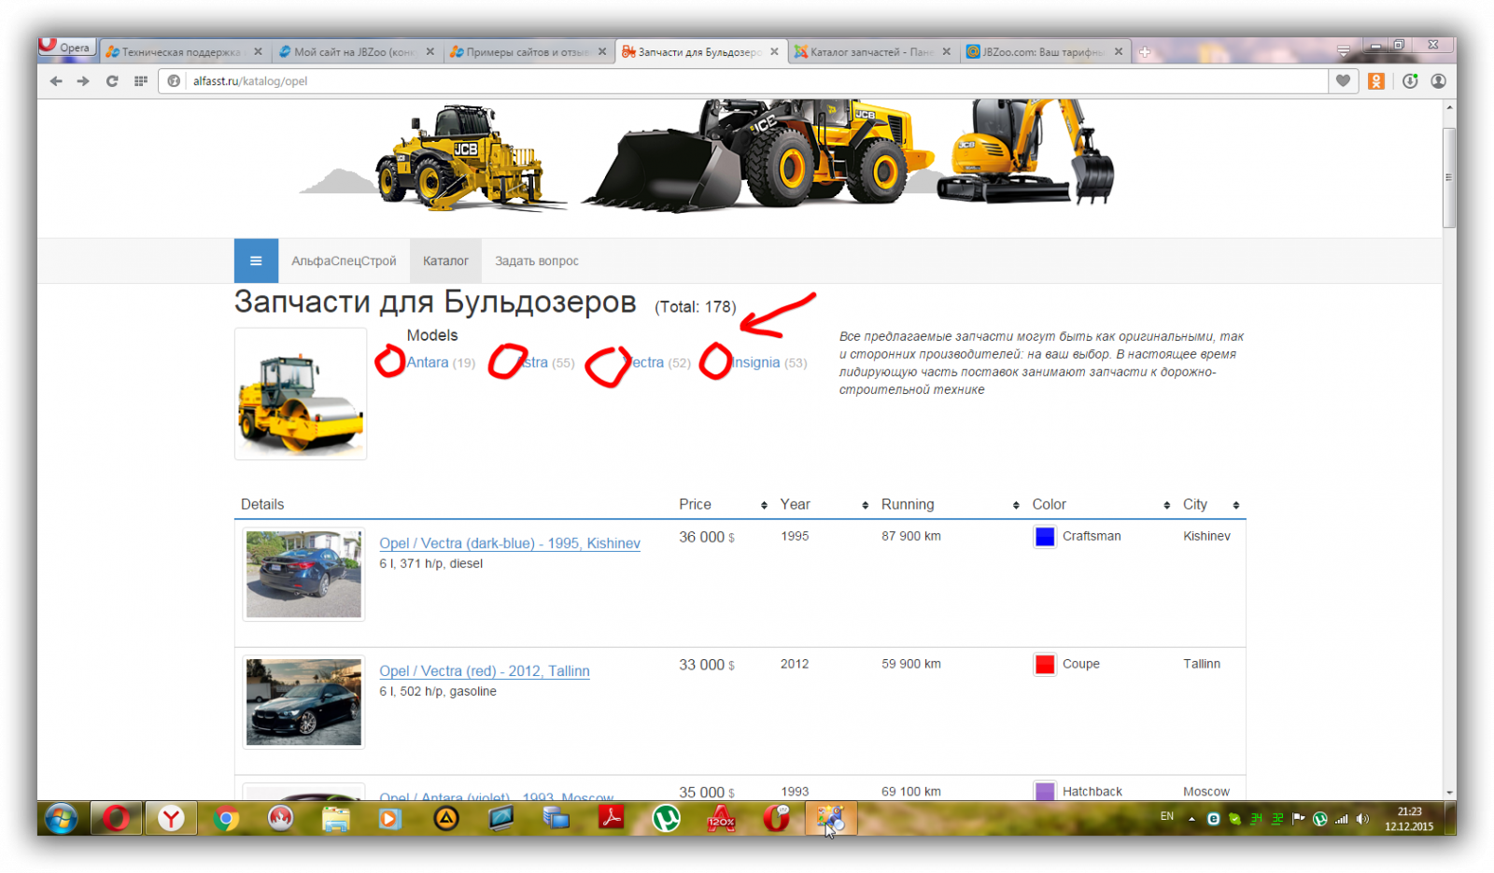
Task: Open the Opel / Vectra (dark-blue) 1995 link
Action: click(509, 543)
